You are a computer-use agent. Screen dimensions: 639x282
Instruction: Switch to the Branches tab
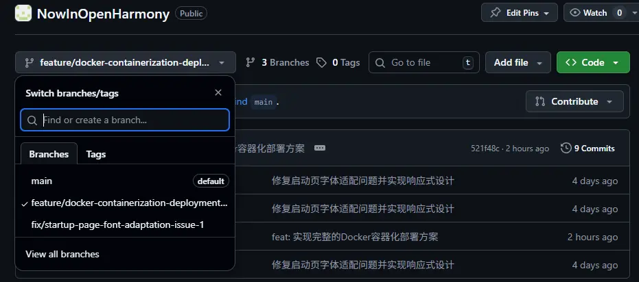pos(49,154)
